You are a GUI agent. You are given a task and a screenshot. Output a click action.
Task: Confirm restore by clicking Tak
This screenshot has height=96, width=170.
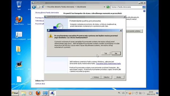(x=106, y=53)
